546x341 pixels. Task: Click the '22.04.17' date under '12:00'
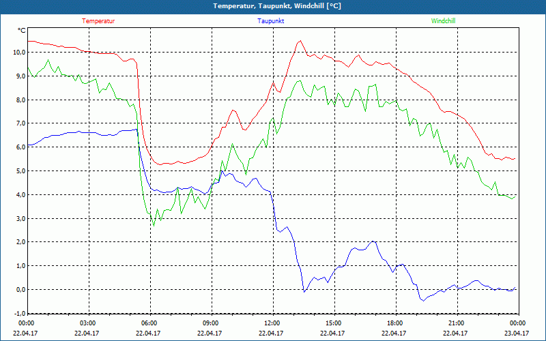click(x=271, y=333)
